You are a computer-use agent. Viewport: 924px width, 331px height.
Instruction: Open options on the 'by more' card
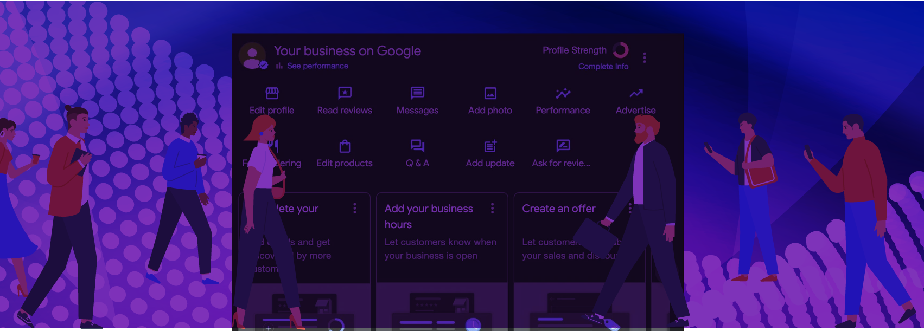[355, 209]
